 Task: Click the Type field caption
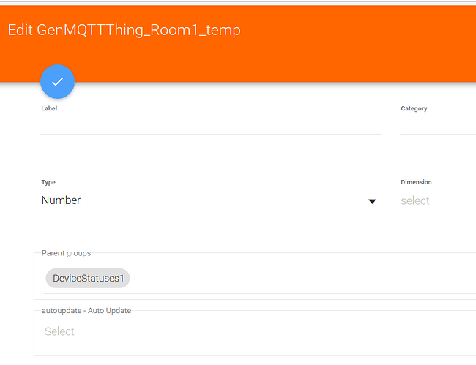click(x=48, y=182)
